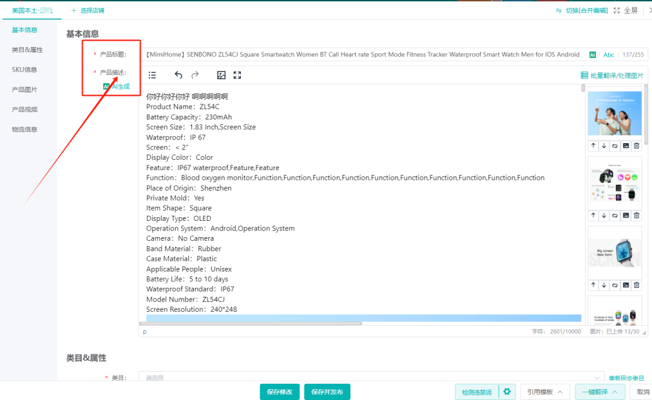Delete the first thumbnail image

tap(636, 145)
